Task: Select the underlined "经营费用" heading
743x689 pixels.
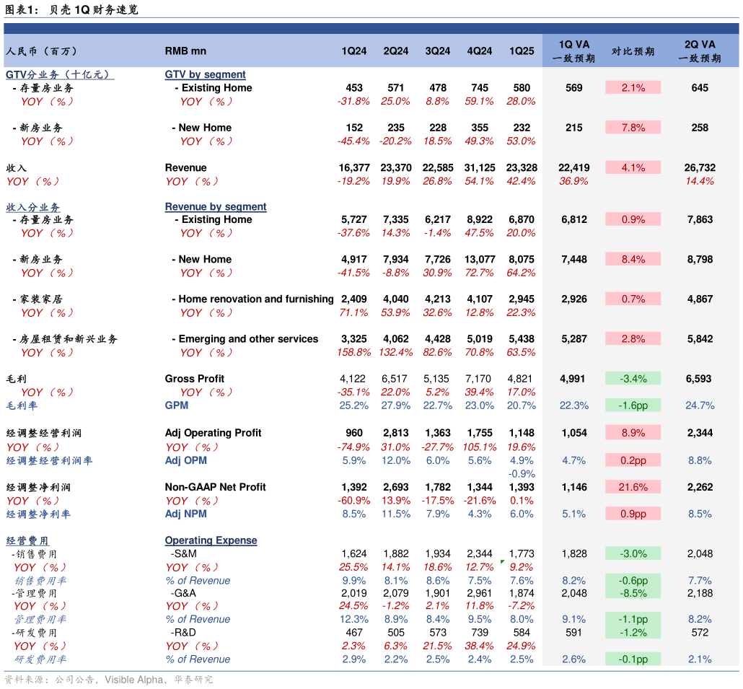Action: pos(27,540)
